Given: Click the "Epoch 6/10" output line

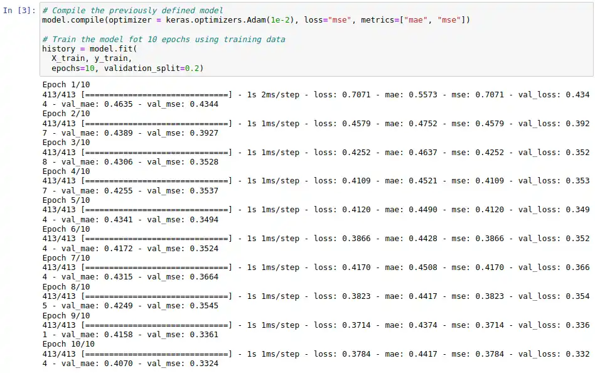Looking at the screenshot, I should [66, 229].
